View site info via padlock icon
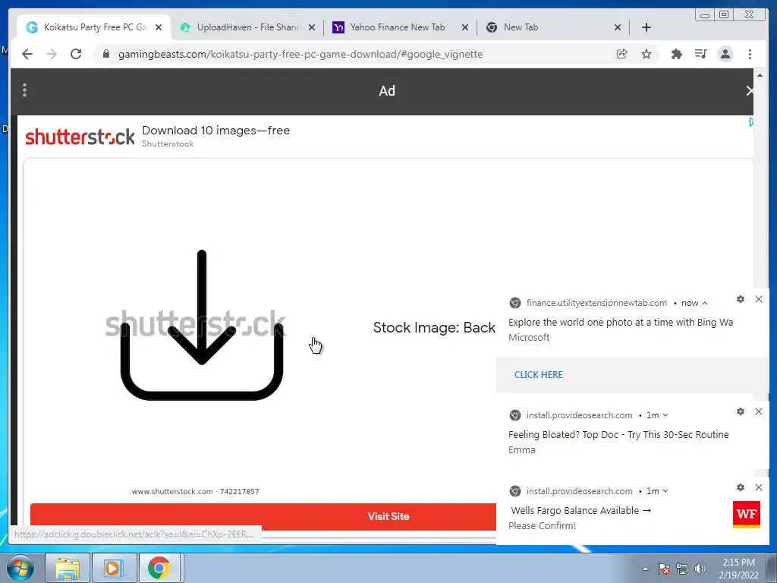Screen dimensions: 777x583 tap(106, 54)
